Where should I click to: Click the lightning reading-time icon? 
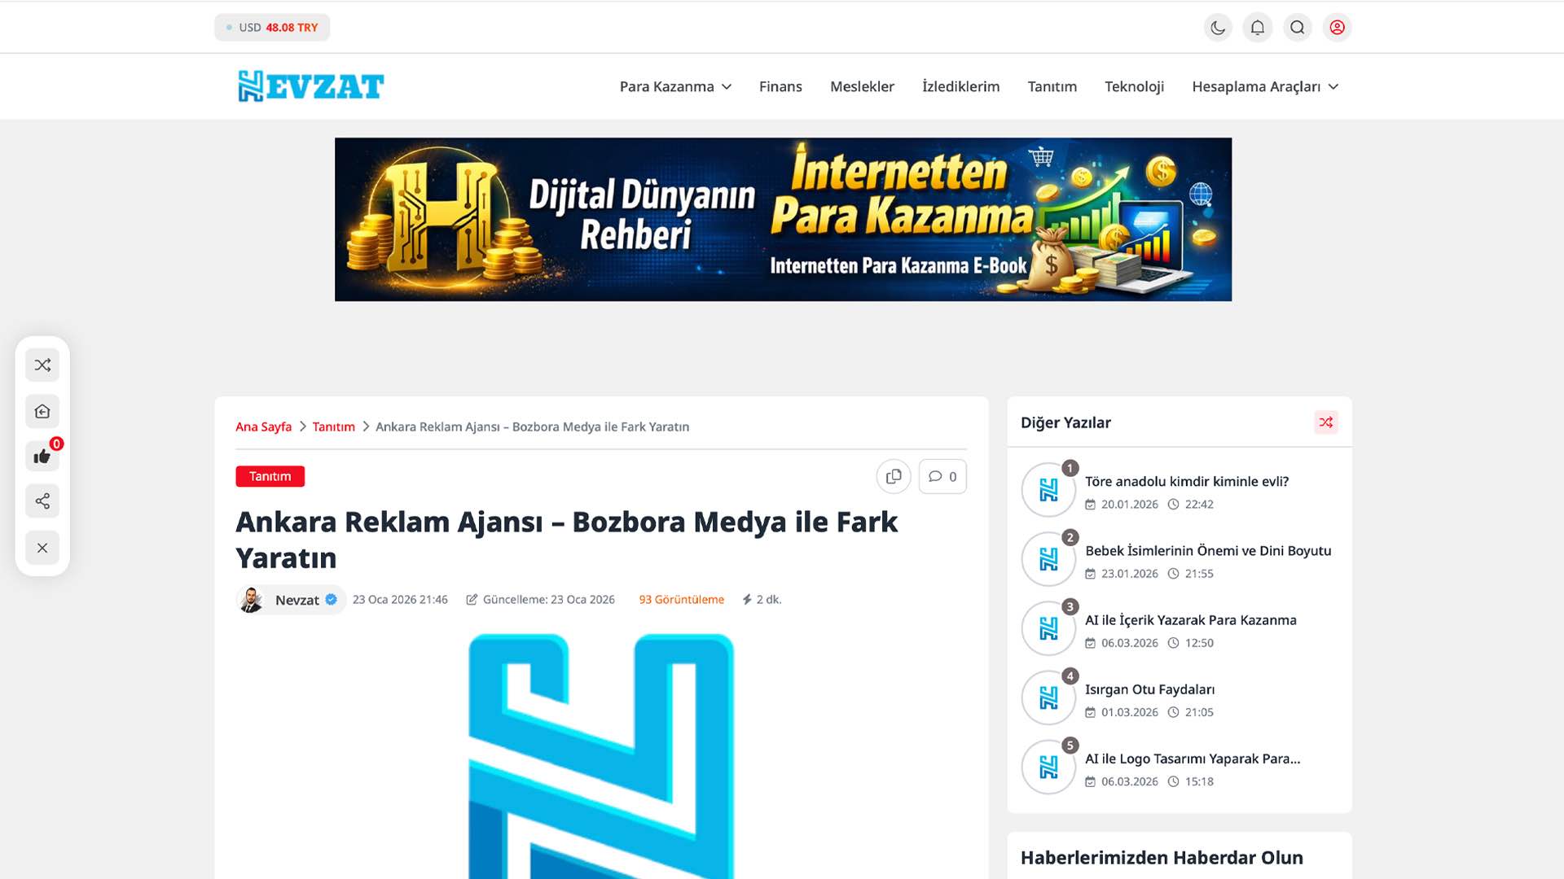tap(747, 599)
